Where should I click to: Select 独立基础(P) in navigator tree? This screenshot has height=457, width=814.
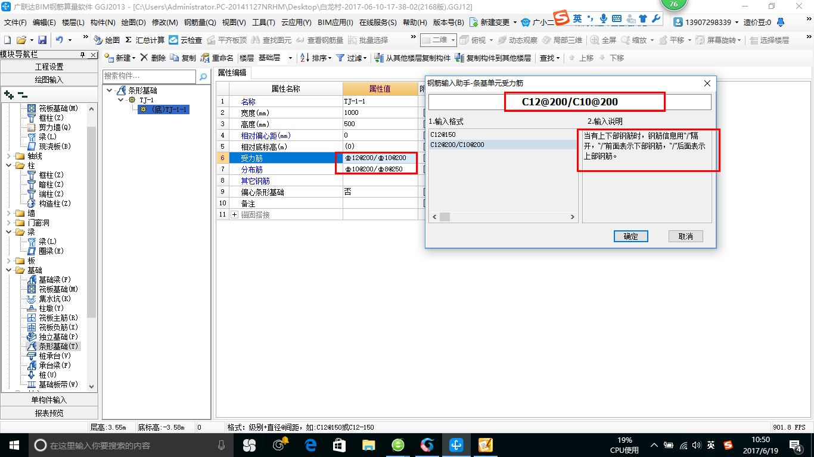tap(58, 337)
